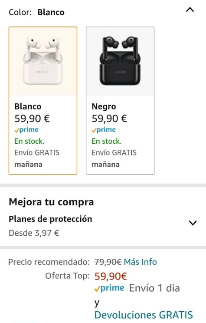
Task: Click the Color: Blanco label
Action: coord(36,12)
